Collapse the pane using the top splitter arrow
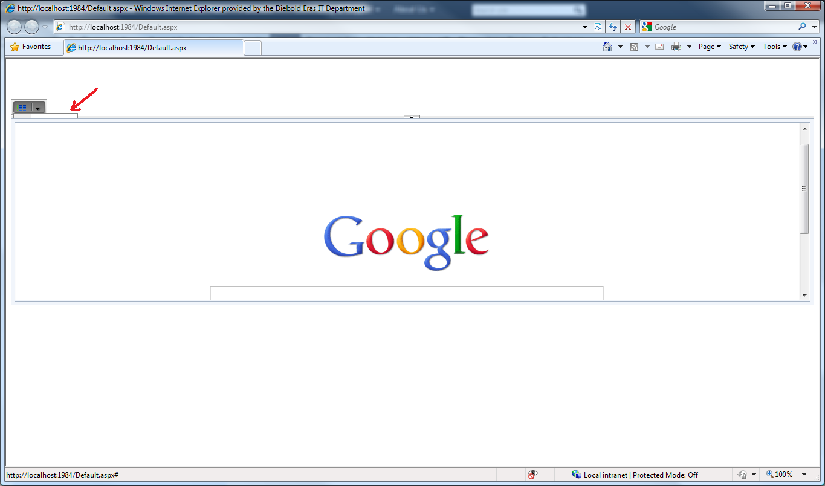 (x=412, y=117)
